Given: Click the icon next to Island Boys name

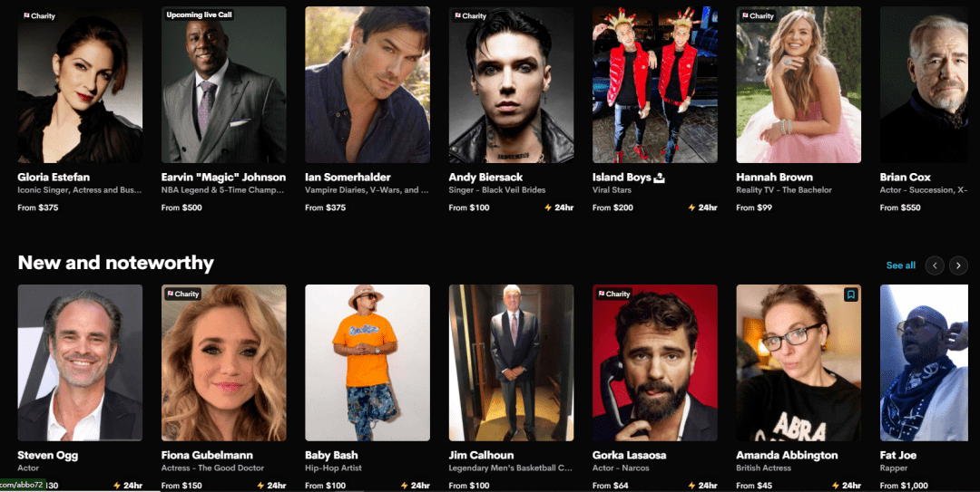Looking at the screenshot, I should pyautogui.click(x=659, y=178).
